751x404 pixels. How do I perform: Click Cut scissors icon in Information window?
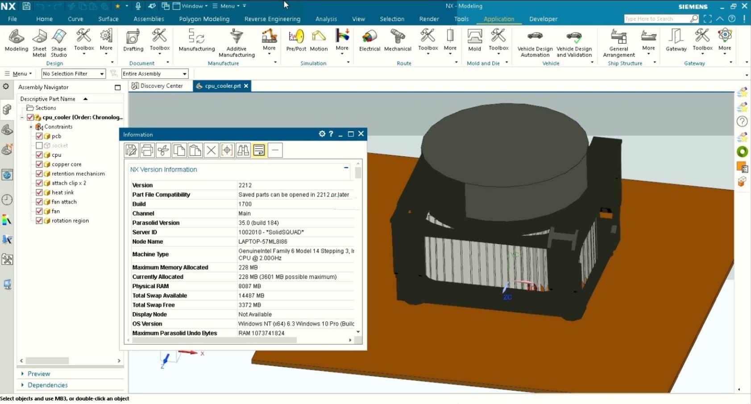[163, 150]
